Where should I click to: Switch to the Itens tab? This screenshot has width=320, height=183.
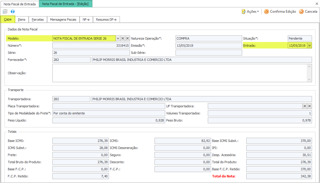click(22, 20)
